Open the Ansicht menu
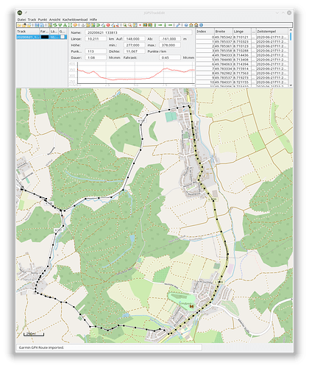309x368 pixels. click(54, 19)
